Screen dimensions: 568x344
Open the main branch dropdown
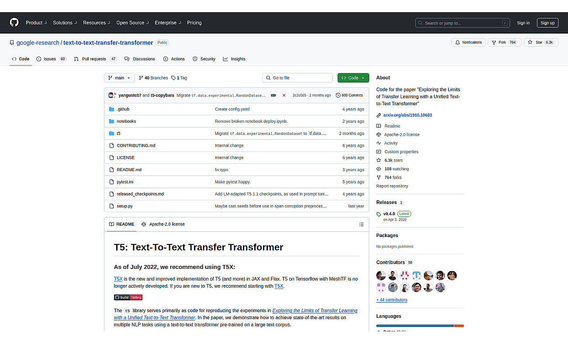tap(119, 78)
